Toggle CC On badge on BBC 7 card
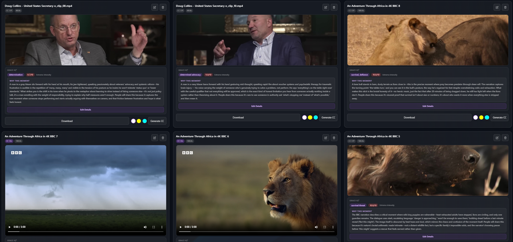 (9, 141)
